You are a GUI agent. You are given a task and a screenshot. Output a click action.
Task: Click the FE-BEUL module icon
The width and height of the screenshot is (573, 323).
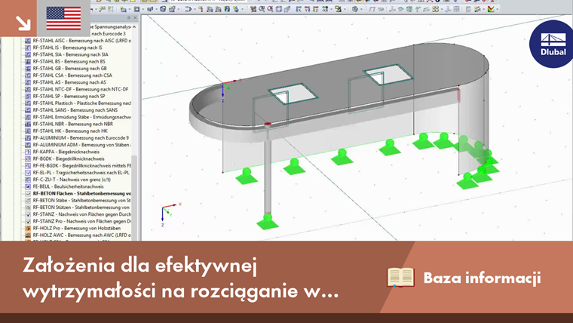pyautogui.click(x=28, y=186)
